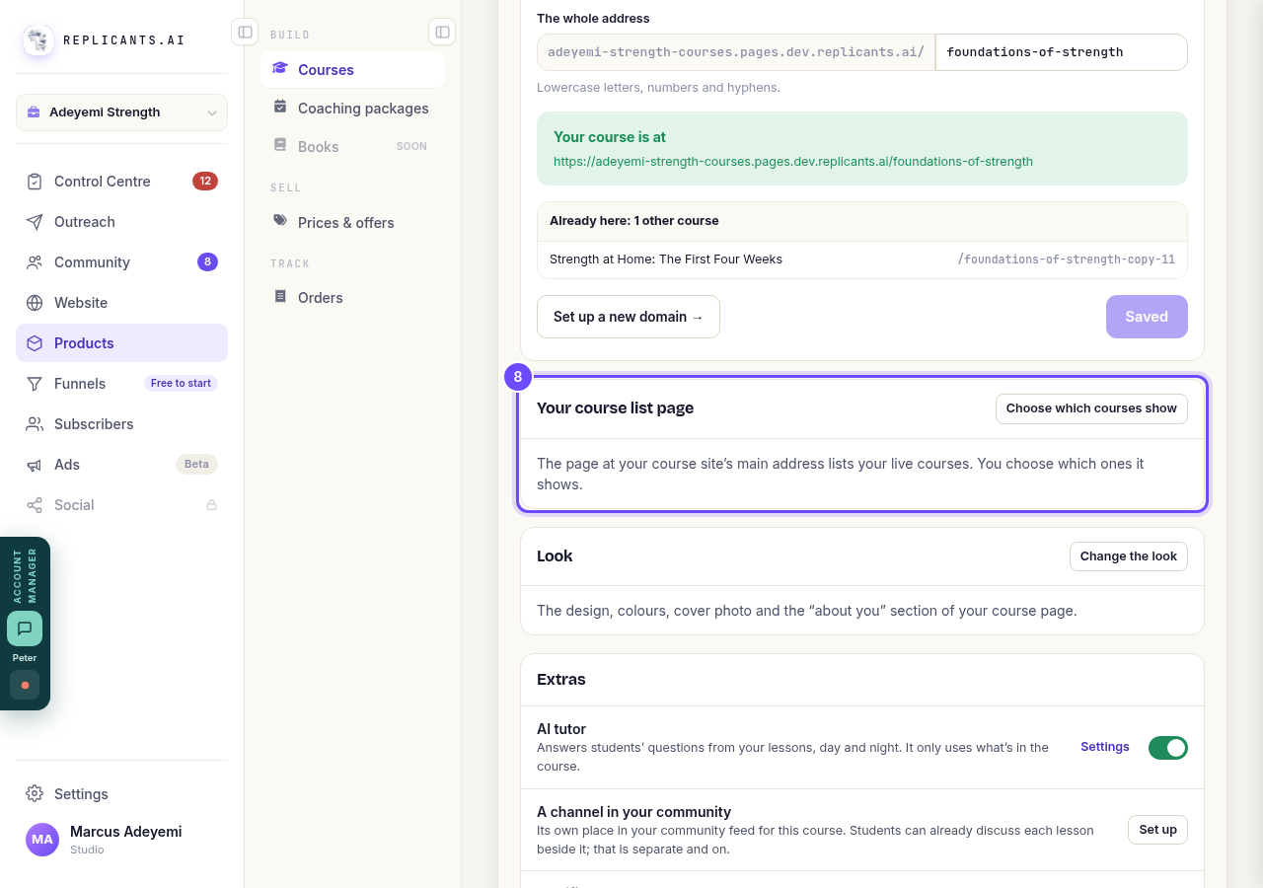This screenshot has height=888, width=1263.
Task: Open Orders under Track
Action: (352, 298)
